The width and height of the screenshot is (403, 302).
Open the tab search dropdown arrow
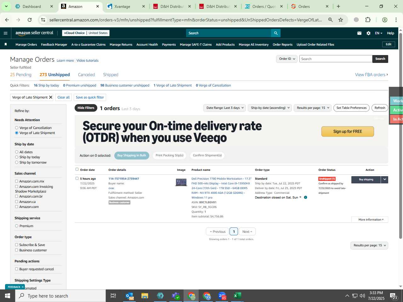[x=6, y=6]
